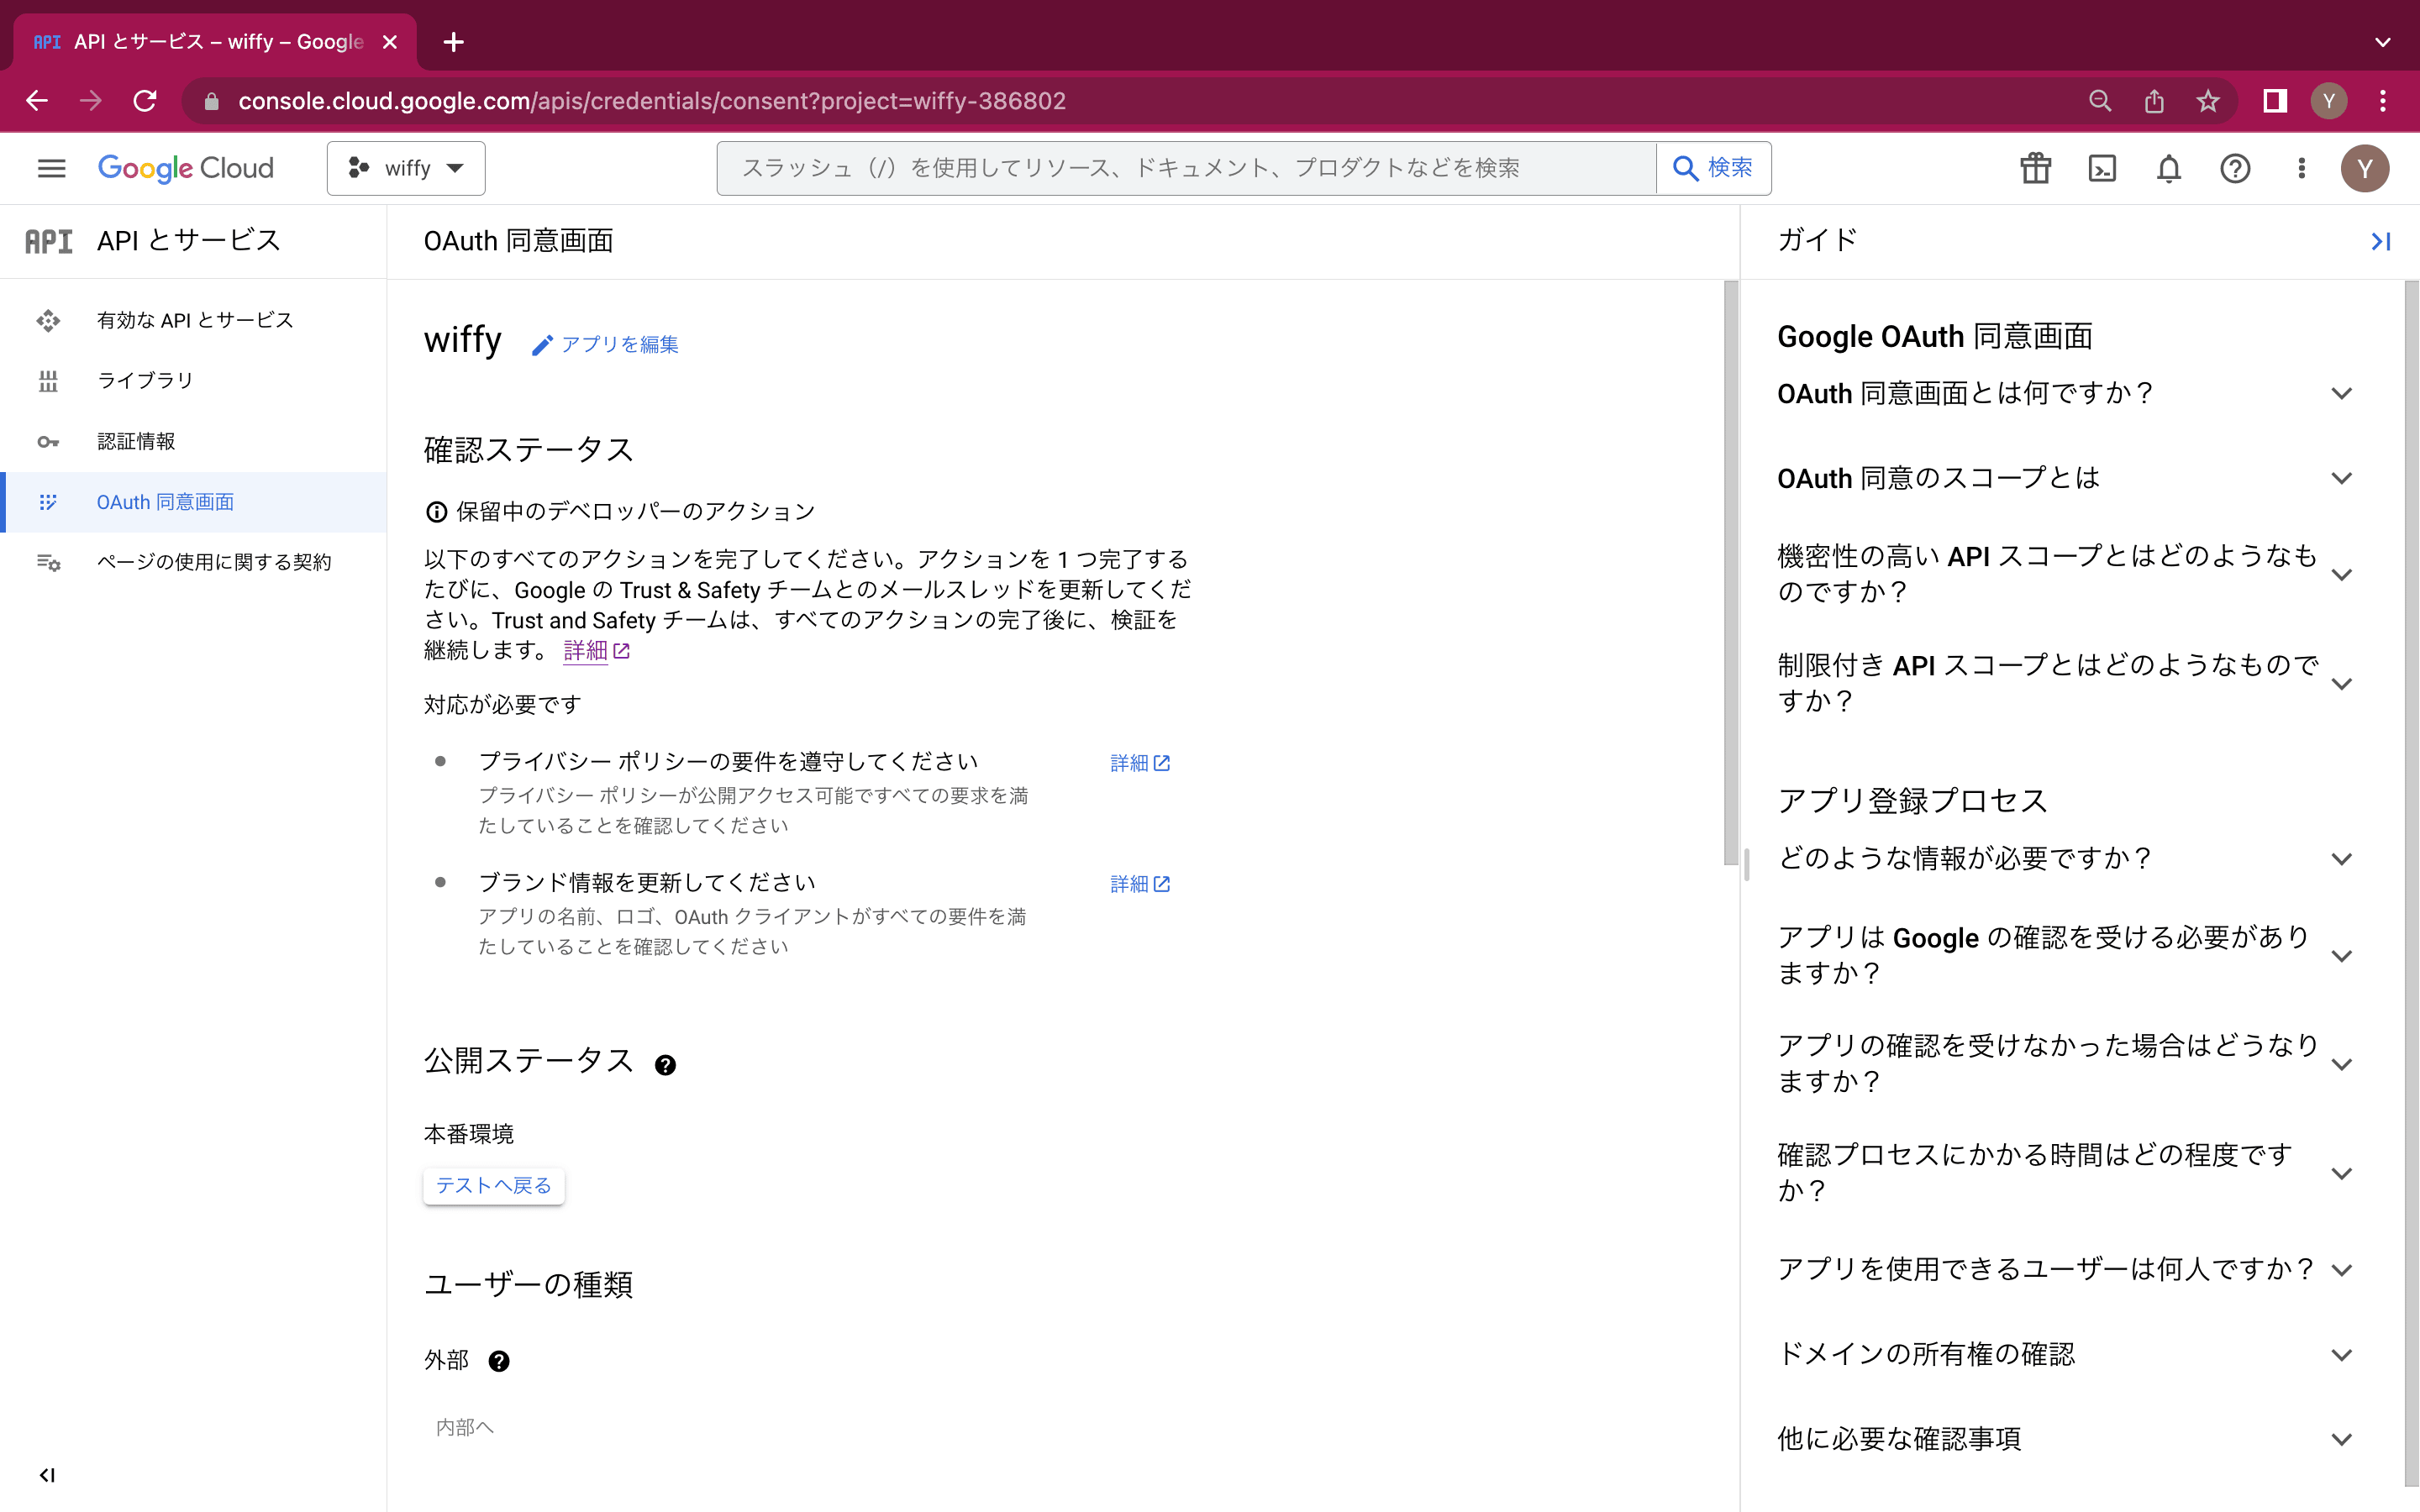The image size is (2420, 1512).
Task: Click the browser forward arrow
Action: coord(91,101)
